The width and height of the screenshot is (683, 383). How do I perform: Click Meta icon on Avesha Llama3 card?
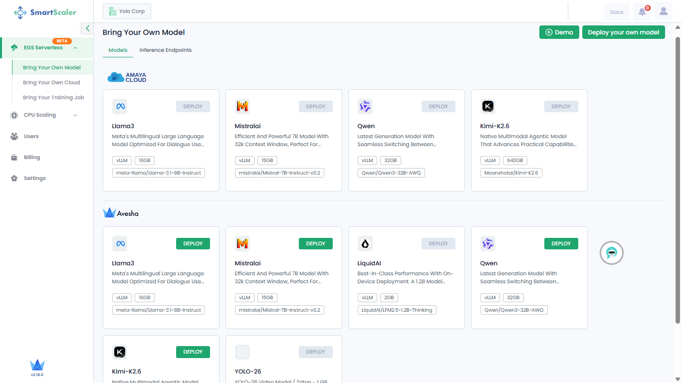[120, 243]
